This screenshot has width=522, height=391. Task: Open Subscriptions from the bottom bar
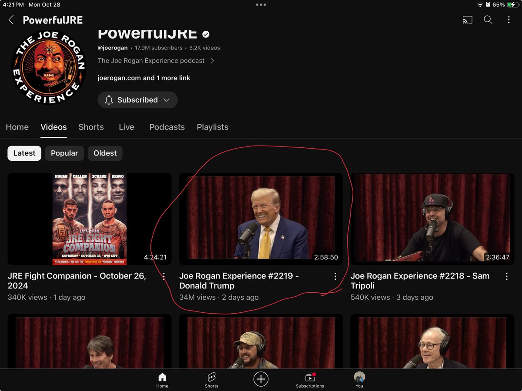[310, 380]
